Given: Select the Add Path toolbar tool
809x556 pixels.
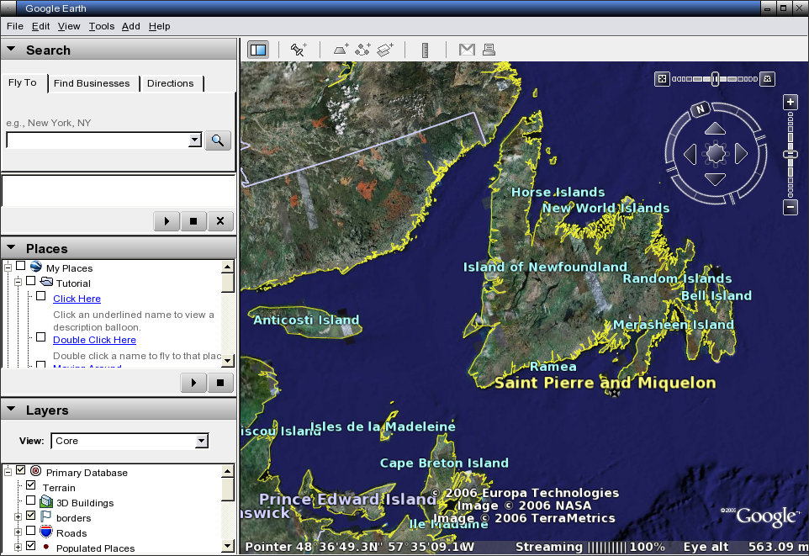Looking at the screenshot, I should click(362, 50).
